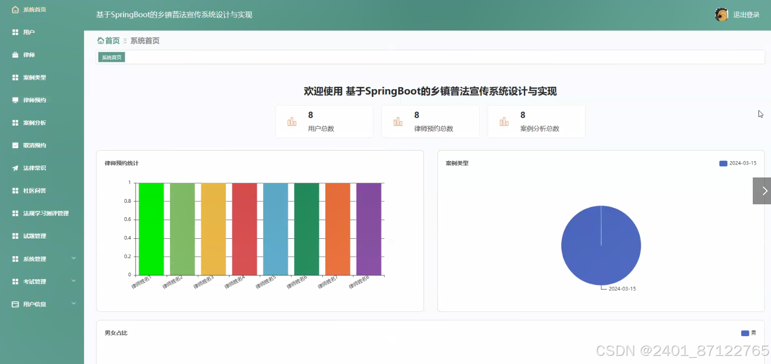Screen dimensions: 771x364
Task: Click the 用户总数 card label
Action: 321,129
